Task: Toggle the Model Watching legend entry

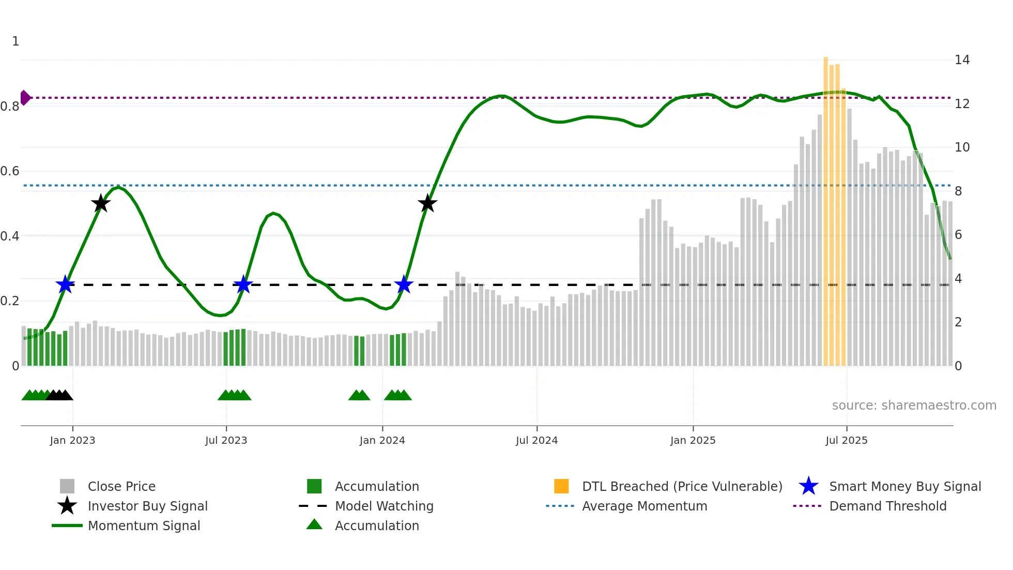Action: (384, 506)
